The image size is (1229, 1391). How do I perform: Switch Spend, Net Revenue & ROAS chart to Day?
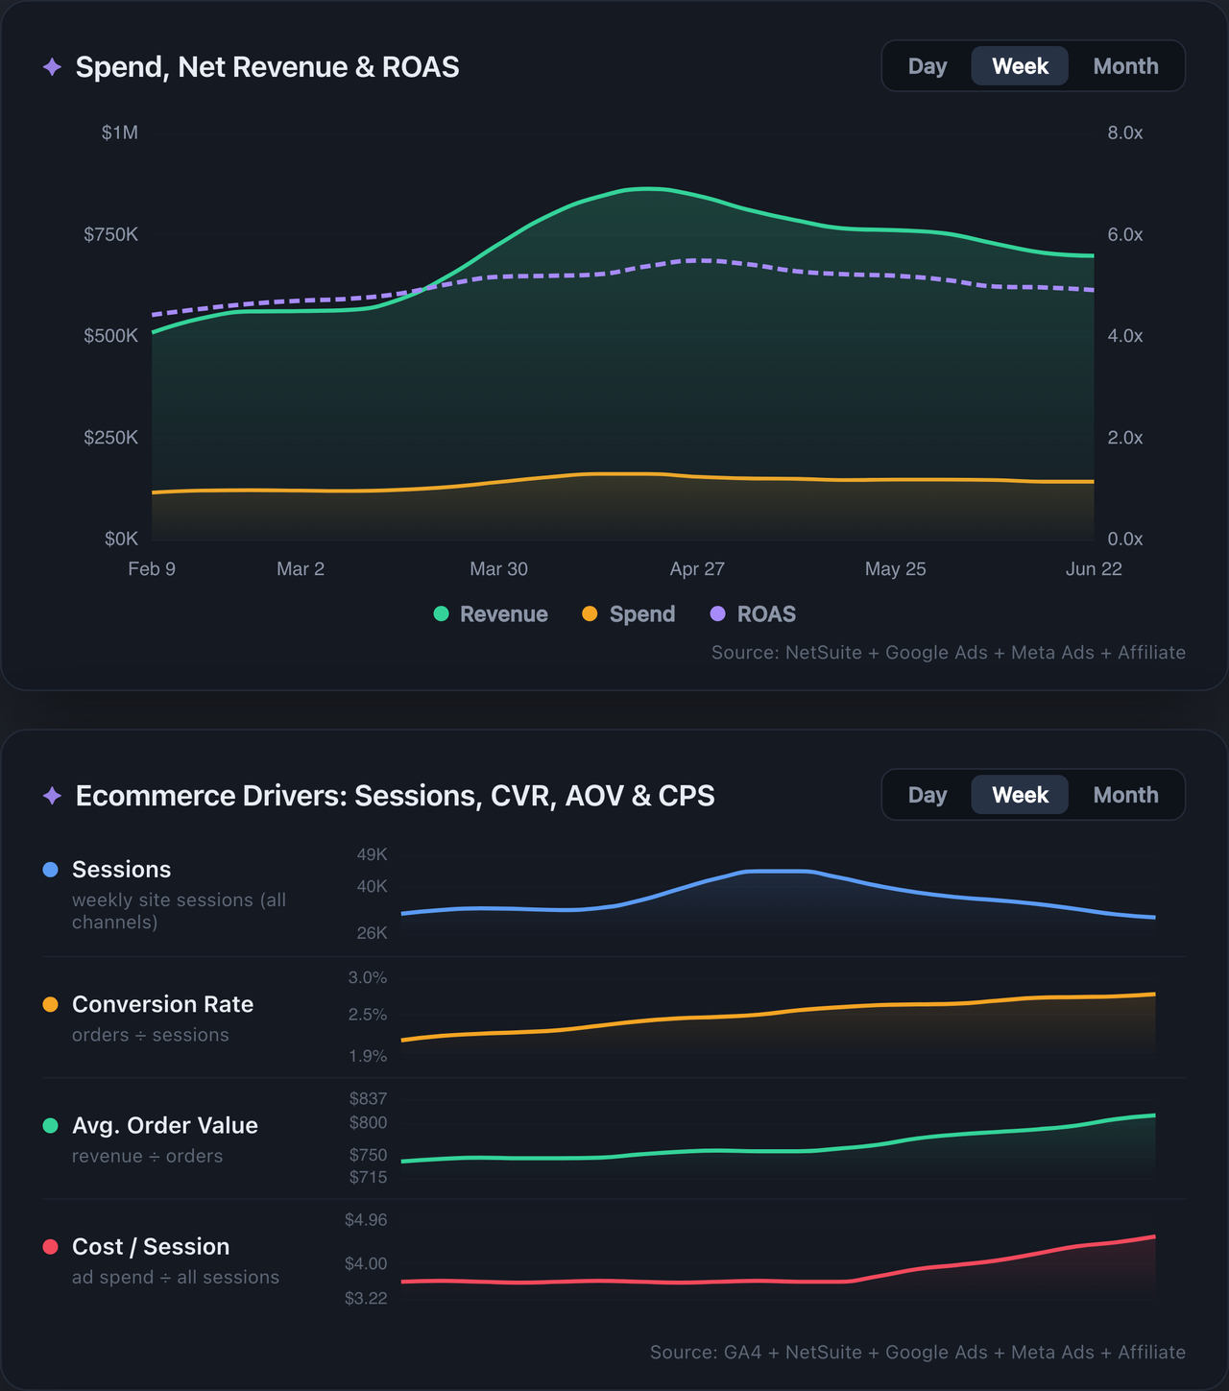[928, 66]
